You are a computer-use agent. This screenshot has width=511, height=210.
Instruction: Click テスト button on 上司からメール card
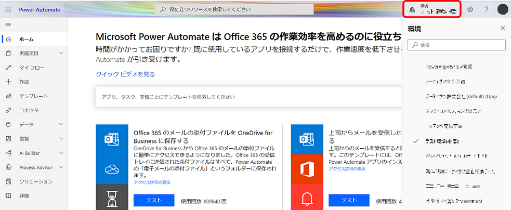click(x=349, y=200)
